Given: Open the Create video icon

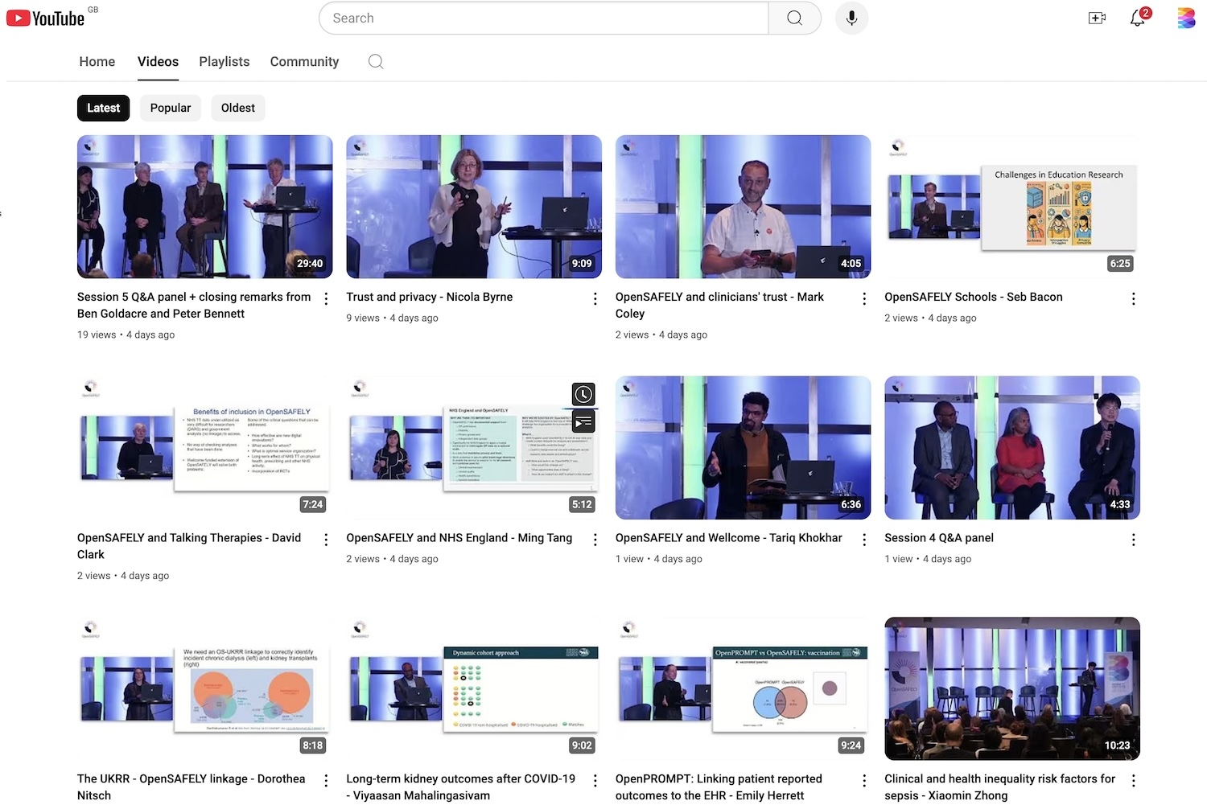Looking at the screenshot, I should tap(1097, 18).
